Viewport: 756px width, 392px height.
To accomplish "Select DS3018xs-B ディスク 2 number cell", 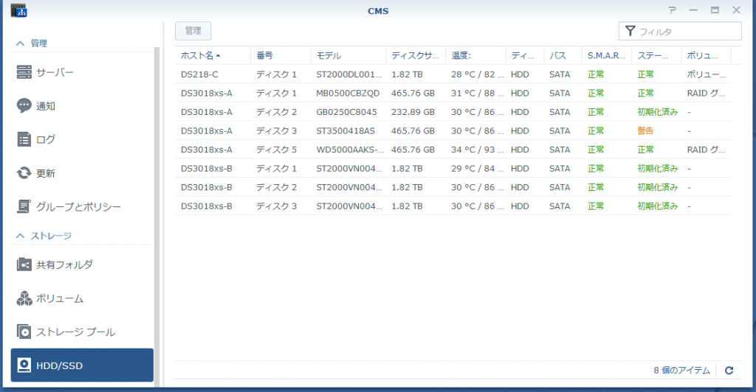I will tap(276, 187).
